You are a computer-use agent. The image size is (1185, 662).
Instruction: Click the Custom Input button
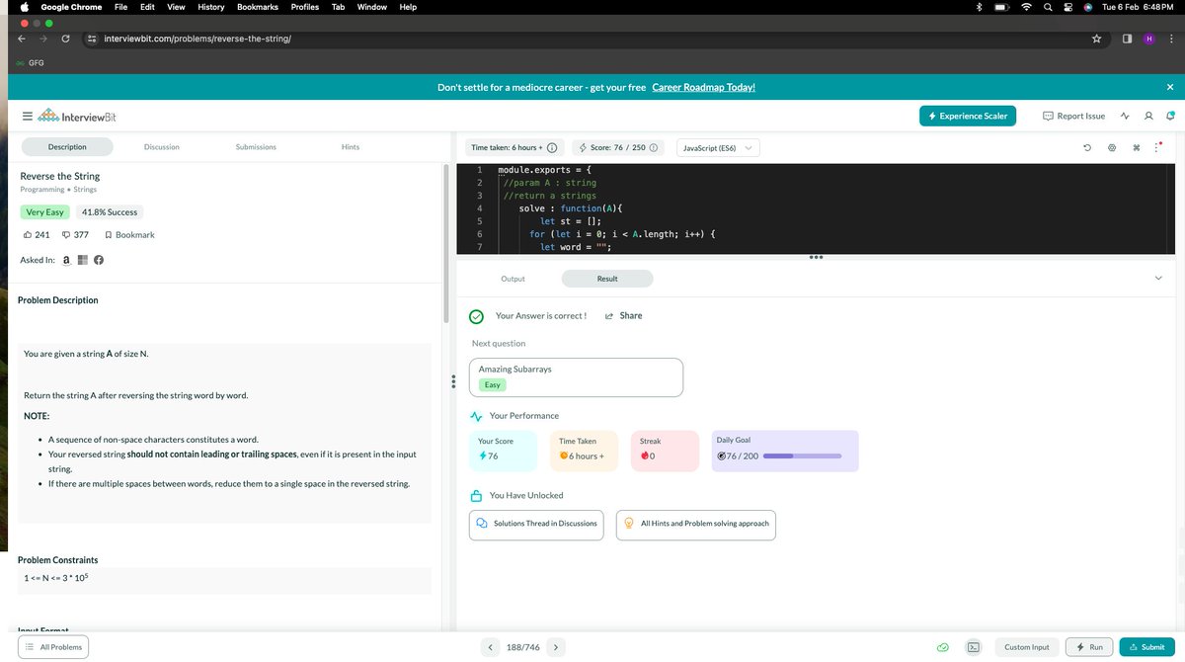[x=1027, y=647]
